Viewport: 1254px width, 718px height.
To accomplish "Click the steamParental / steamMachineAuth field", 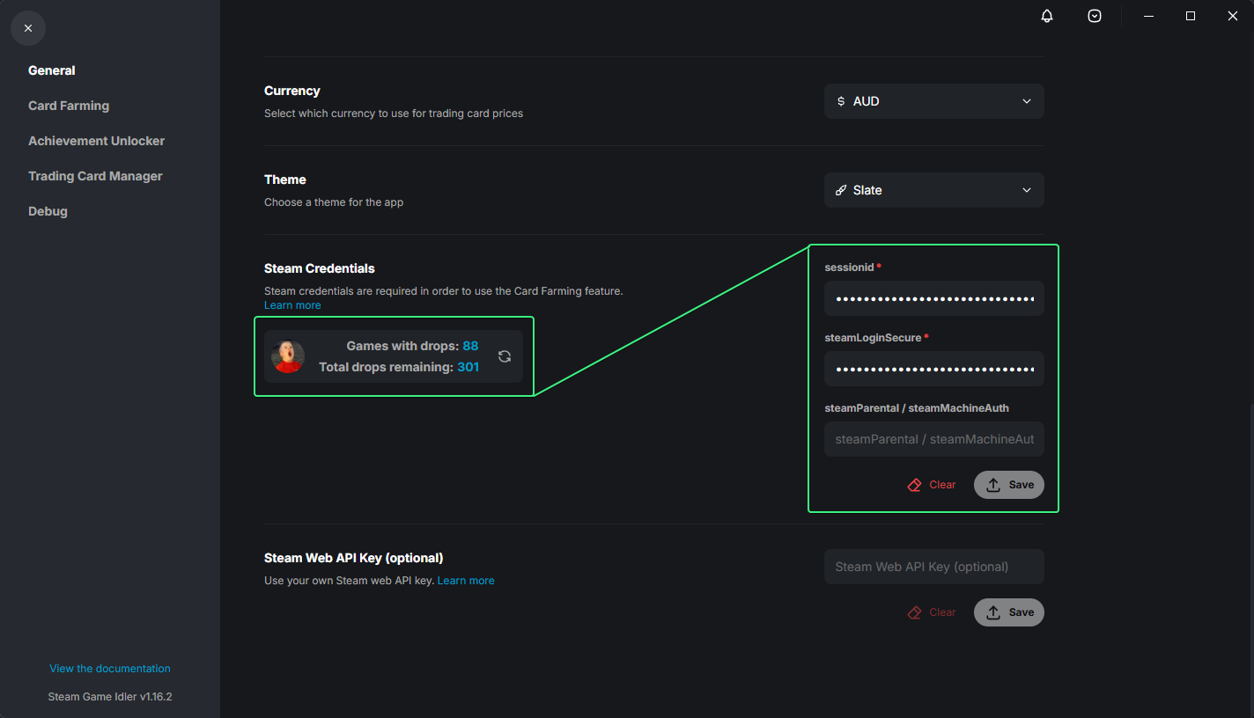I will coord(933,439).
